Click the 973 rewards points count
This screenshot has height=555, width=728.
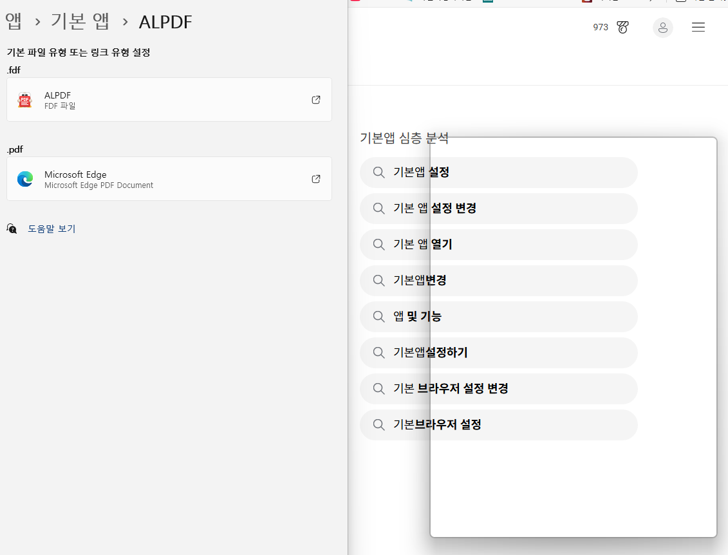coord(601,28)
